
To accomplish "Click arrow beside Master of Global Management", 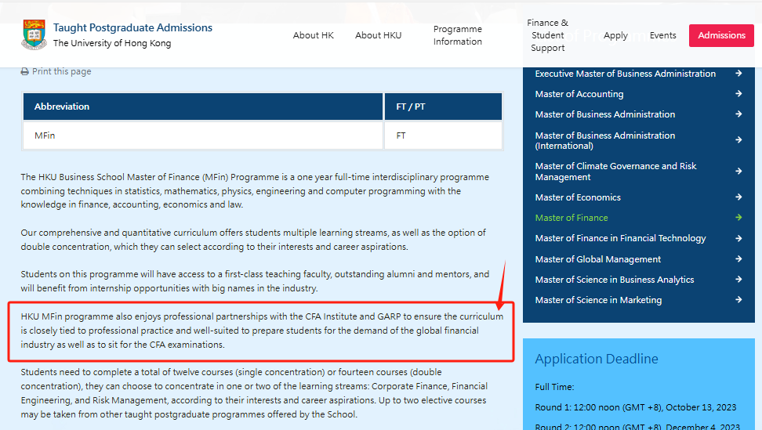I will pos(738,259).
